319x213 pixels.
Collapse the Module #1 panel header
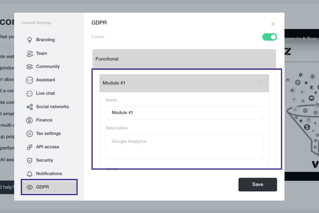pyautogui.click(x=175, y=83)
